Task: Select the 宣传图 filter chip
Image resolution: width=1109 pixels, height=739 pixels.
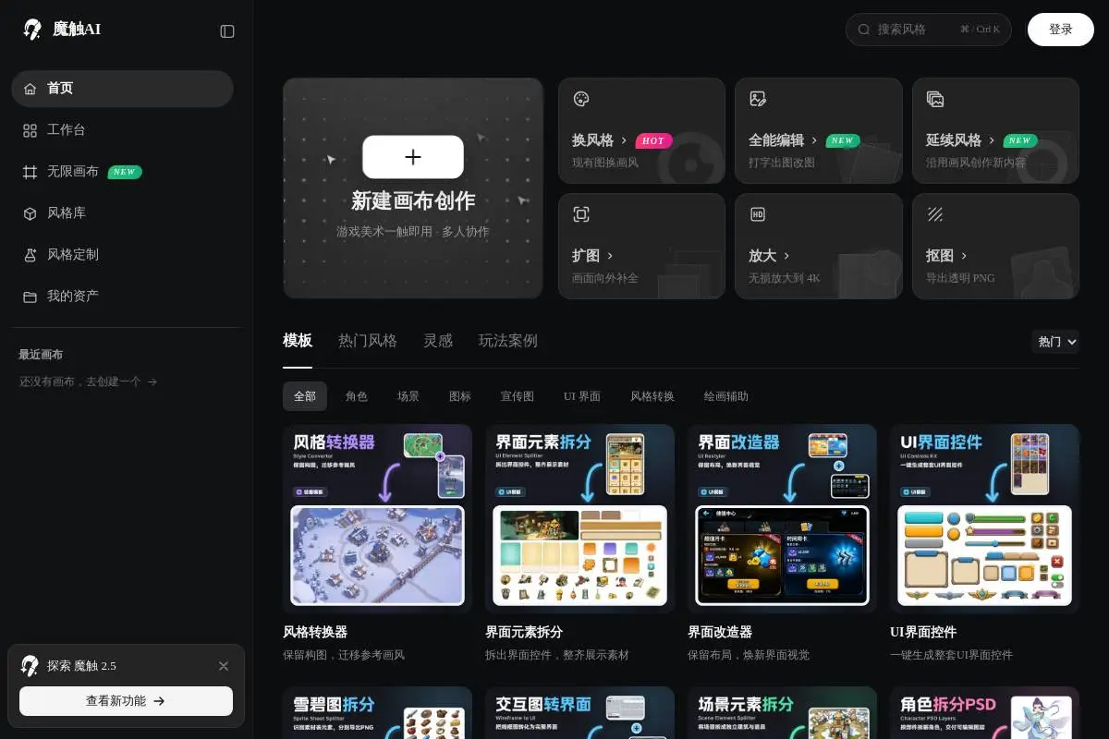Action: click(x=518, y=396)
